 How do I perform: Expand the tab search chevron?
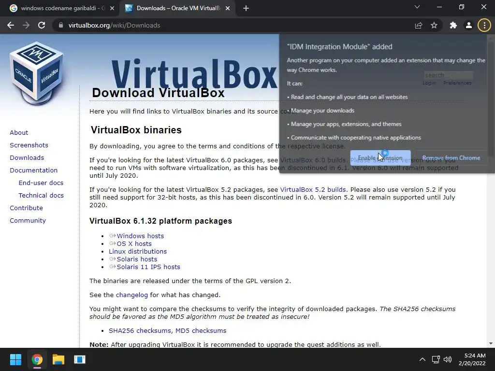coord(417,7)
